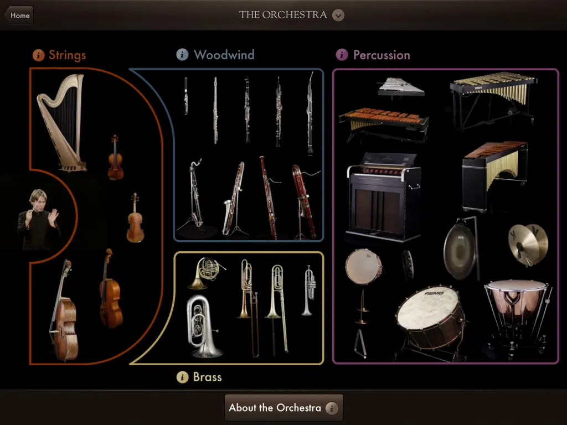Open the Strings info icon
The width and height of the screenshot is (567, 425).
pos(38,55)
